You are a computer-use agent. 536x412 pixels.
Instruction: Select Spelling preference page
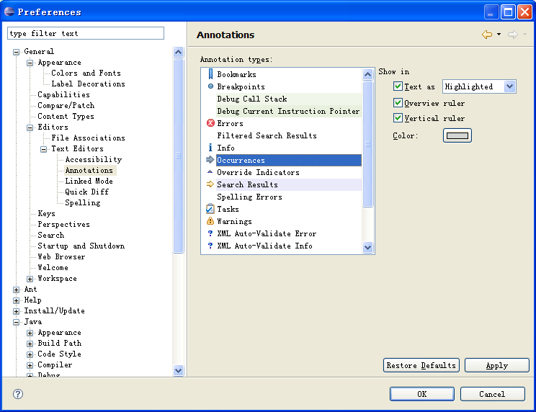pyautogui.click(x=83, y=203)
